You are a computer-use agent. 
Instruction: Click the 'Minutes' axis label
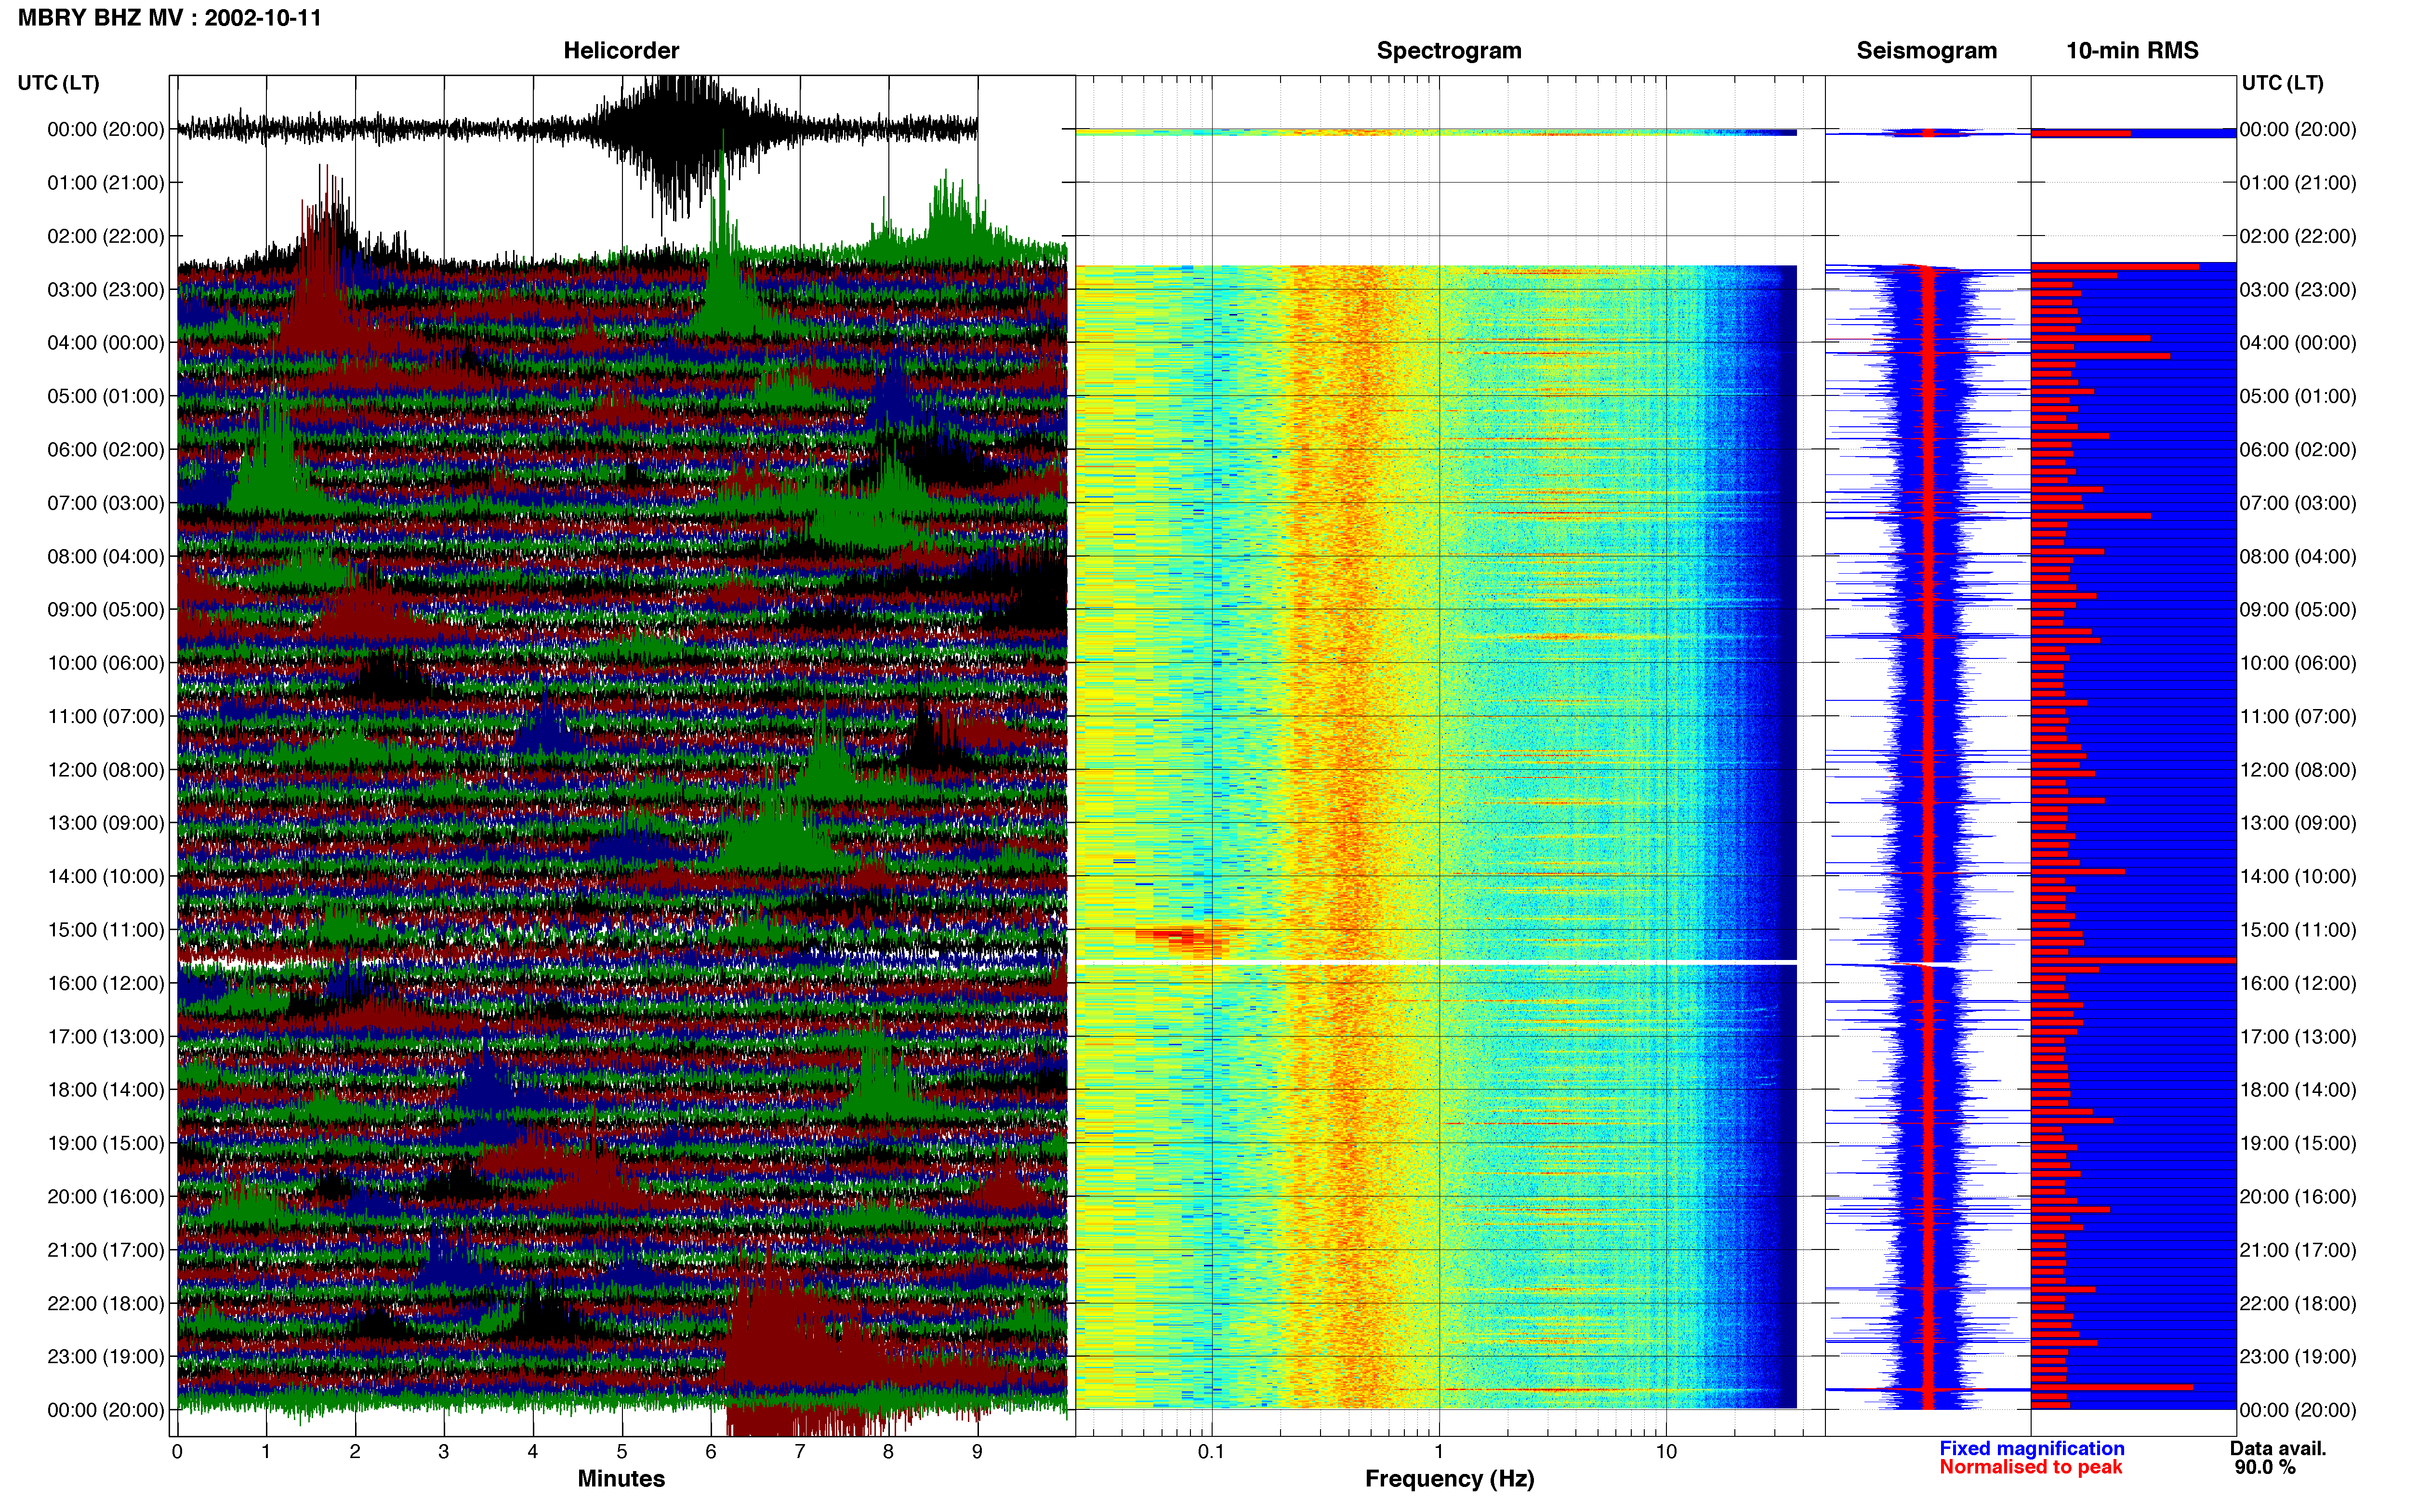(x=621, y=1479)
